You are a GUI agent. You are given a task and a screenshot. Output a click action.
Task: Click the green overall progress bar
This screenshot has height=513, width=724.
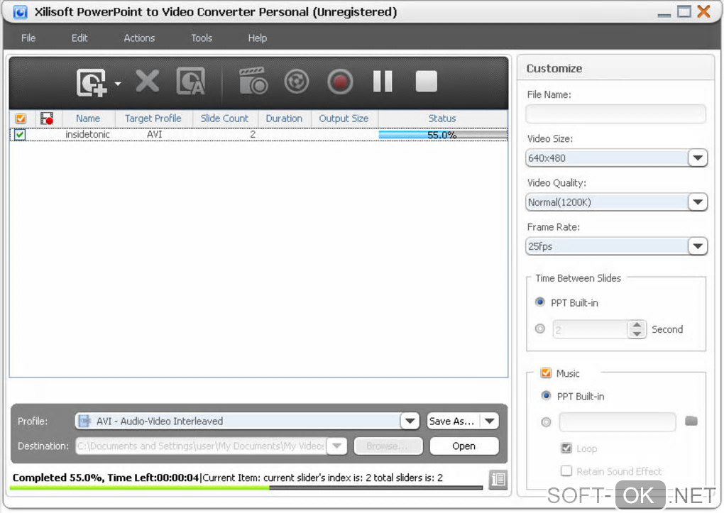coord(246,487)
